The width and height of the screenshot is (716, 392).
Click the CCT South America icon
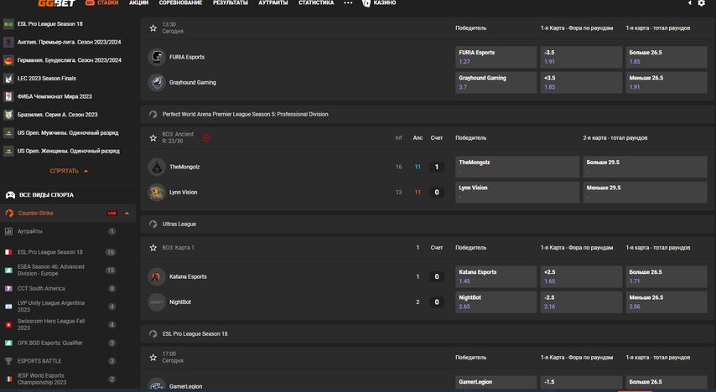(x=8, y=288)
